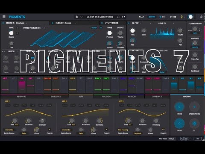The image size is (205, 154).
Task: Open the settings gear icon
Action: tap(201, 17)
